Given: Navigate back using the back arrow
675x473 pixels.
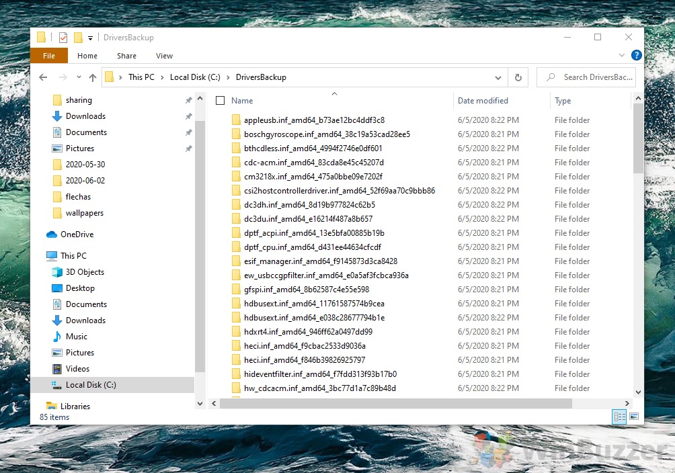Looking at the screenshot, I should (x=43, y=77).
